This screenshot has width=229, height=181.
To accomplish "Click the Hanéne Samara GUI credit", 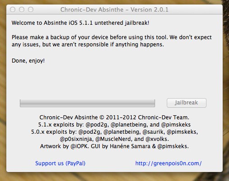I will 130,146.
